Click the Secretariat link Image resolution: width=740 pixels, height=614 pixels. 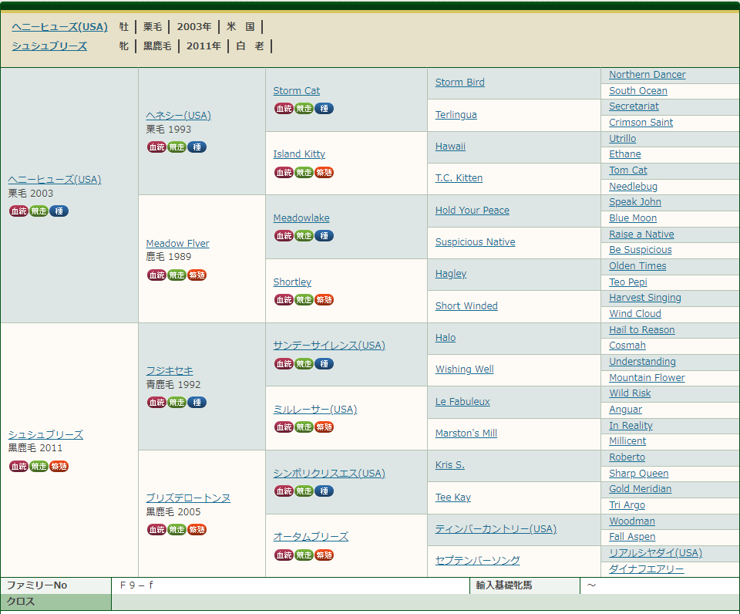(x=634, y=106)
